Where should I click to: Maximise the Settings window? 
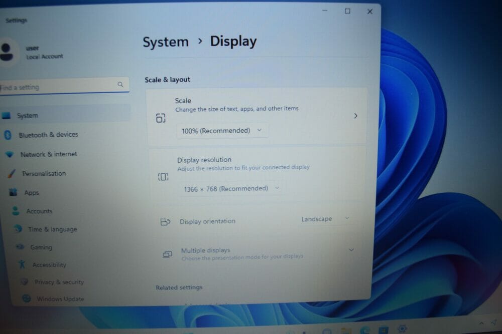tap(347, 11)
